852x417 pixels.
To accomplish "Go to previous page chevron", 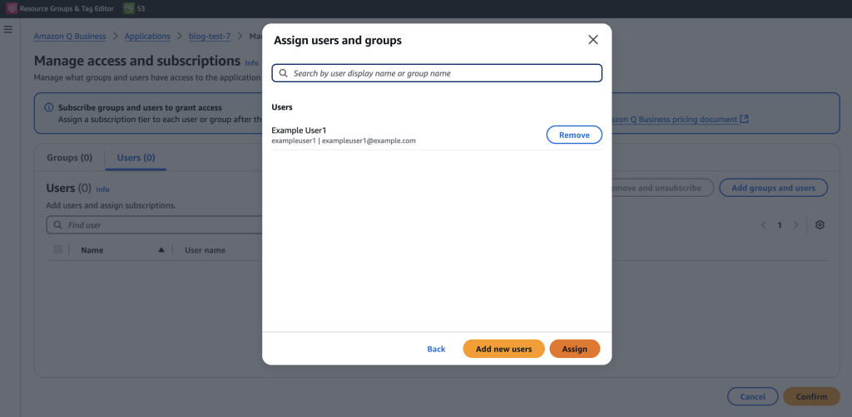I will 764,224.
